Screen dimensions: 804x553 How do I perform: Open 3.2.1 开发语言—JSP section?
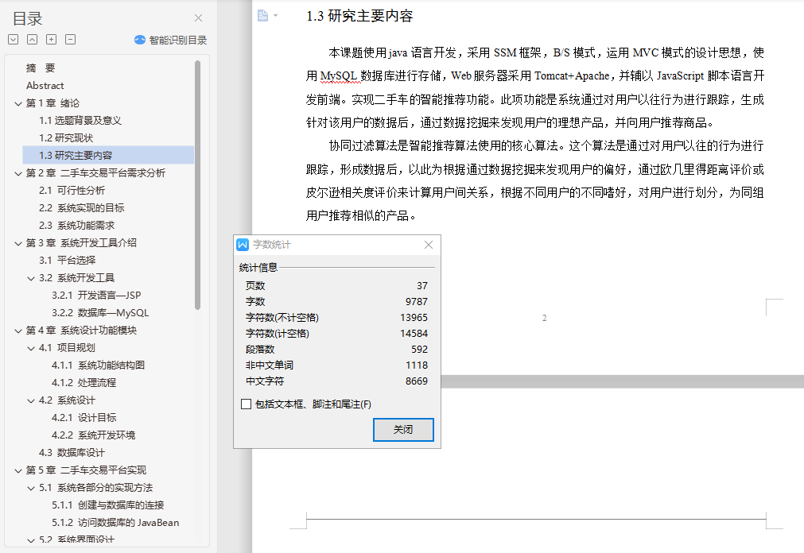coord(96,296)
